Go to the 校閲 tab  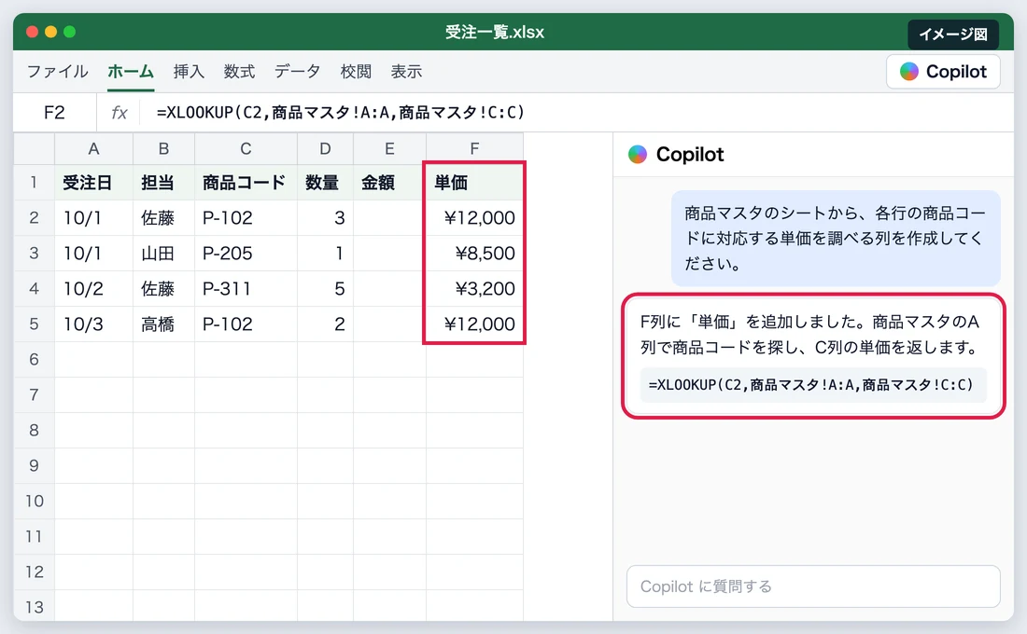[356, 71]
